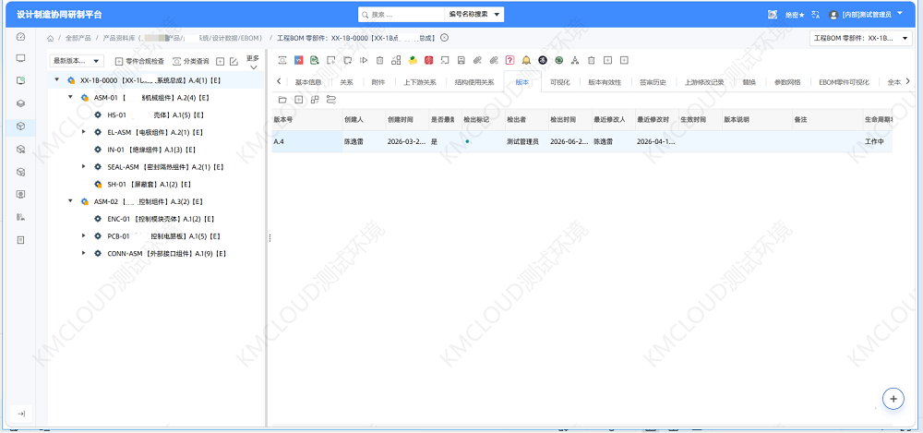Expand the SEAL-ASM 密封隔热组件 node

84,167
